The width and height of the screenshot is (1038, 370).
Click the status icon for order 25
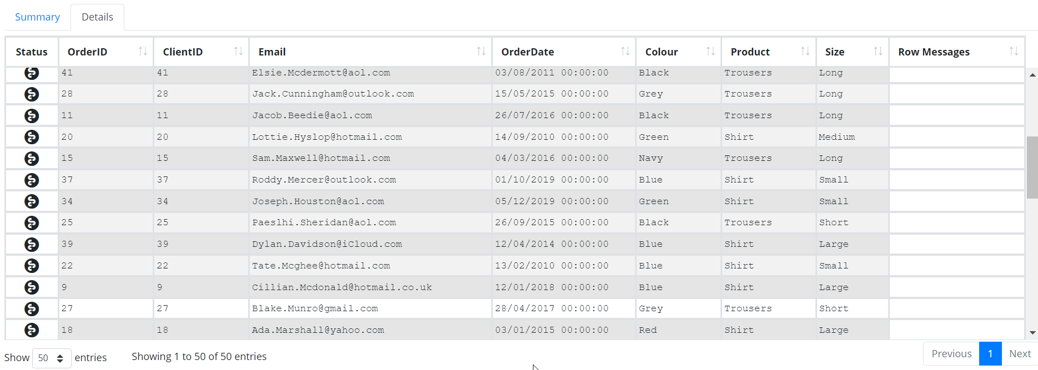click(32, 223)
